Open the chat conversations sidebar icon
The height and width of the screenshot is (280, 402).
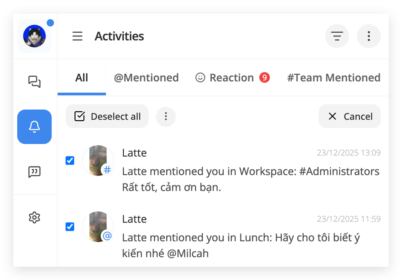click(x=34, y=82)
